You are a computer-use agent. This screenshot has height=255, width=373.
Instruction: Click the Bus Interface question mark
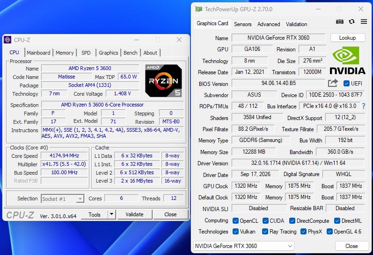(364, 106)
